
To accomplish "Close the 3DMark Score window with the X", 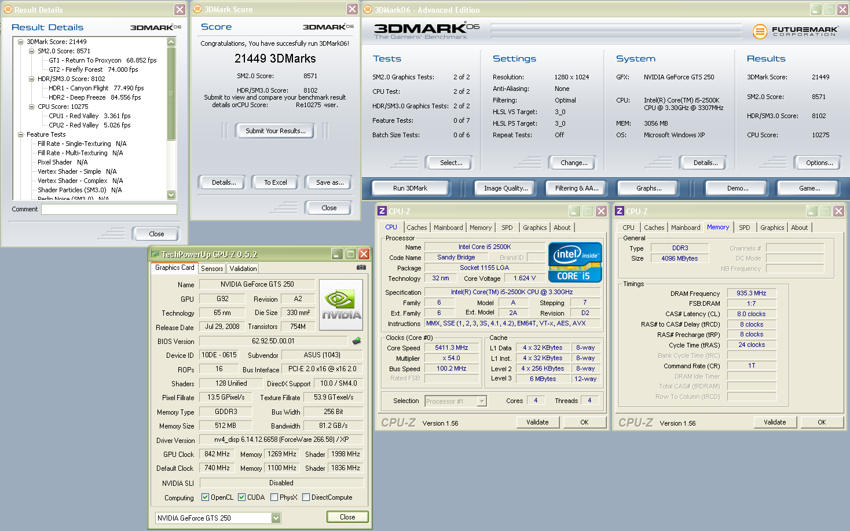I will [x=352, y=9].
